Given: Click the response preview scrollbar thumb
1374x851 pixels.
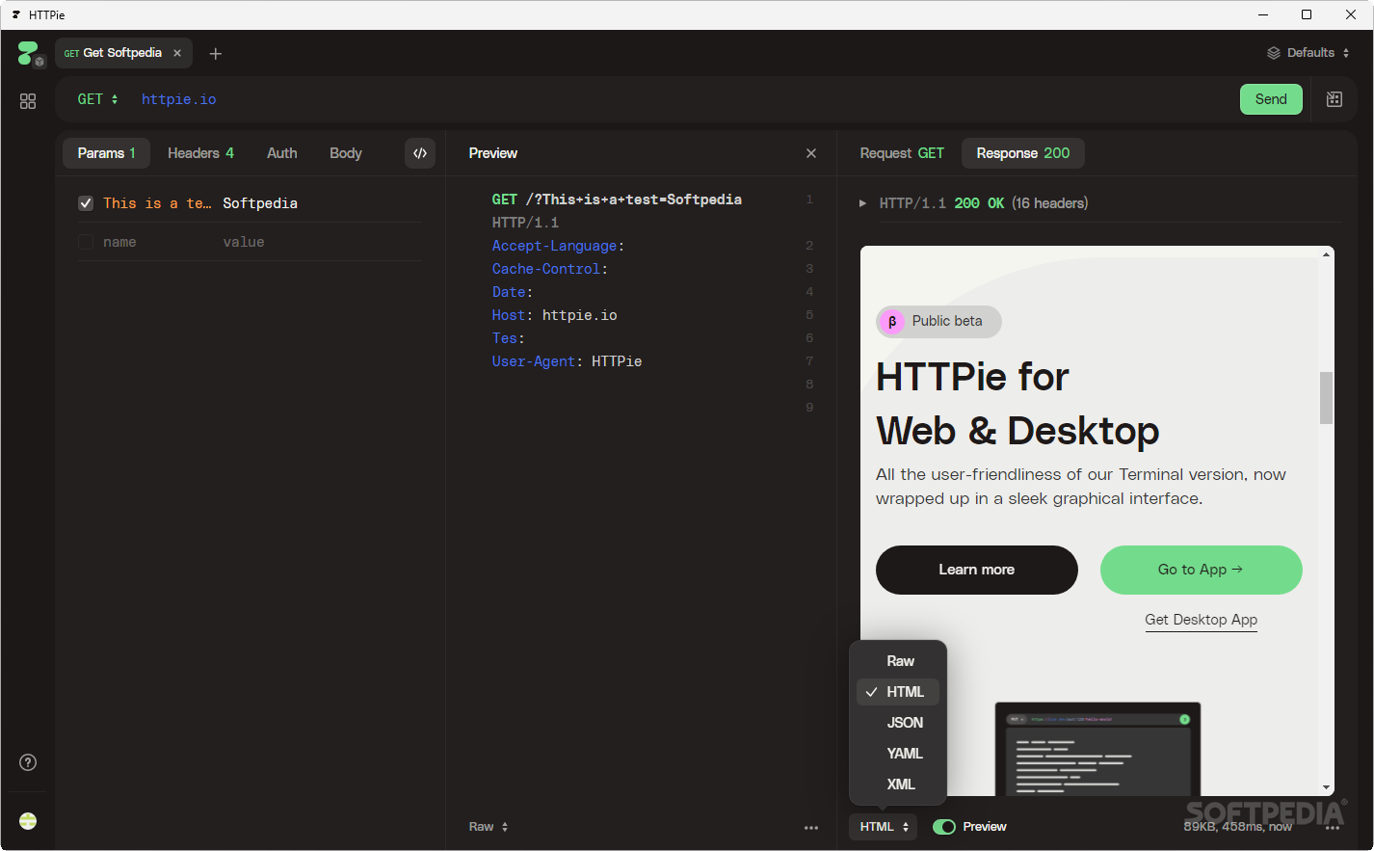Looking at the screenshot, I should (1327, 397).
